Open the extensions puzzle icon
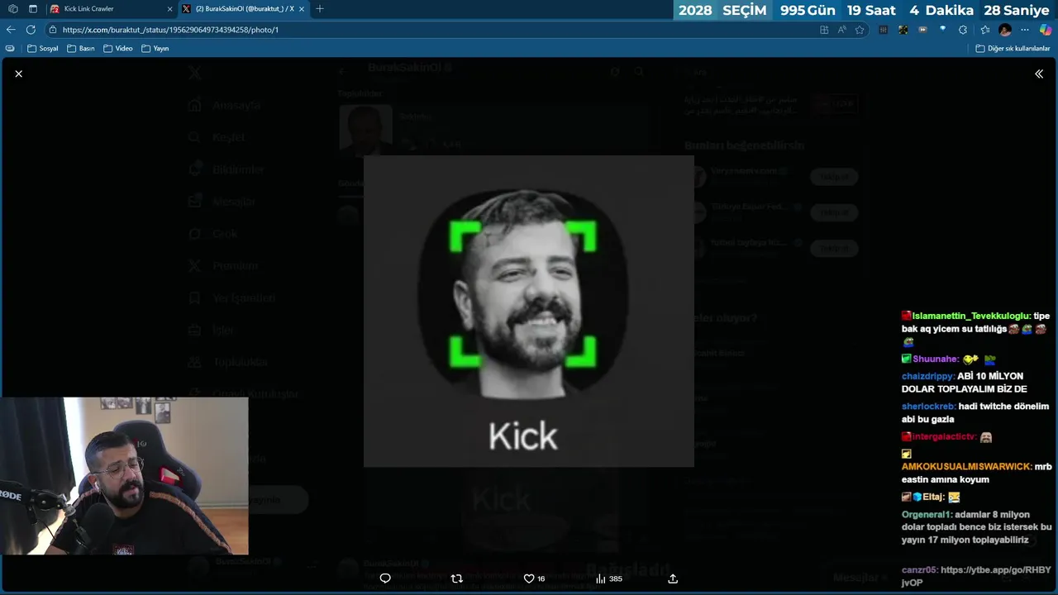The image size is (1058, 595). [963, 30]
